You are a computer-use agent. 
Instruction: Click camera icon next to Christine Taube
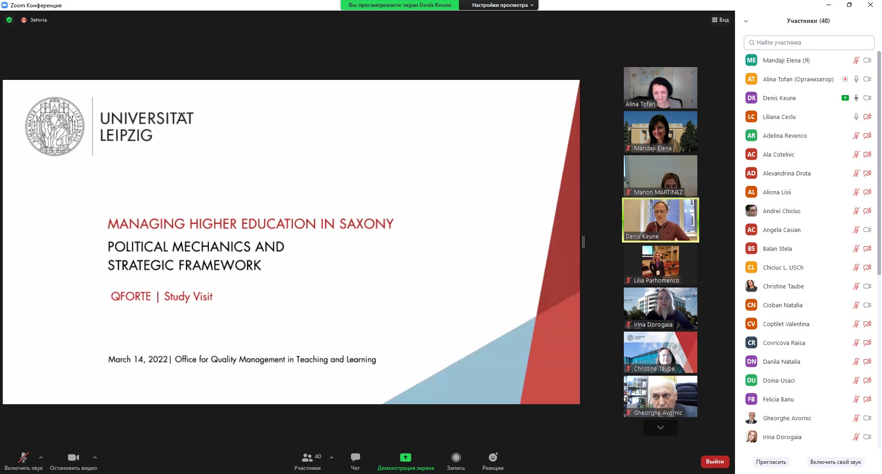click(867, 286)
